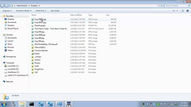The image size is (191, 107).
Task: Open the Documents library
Action: coord(12,38)
